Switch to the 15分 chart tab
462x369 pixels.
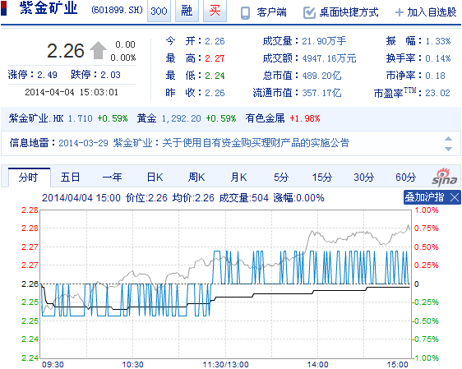click(322, 178)
